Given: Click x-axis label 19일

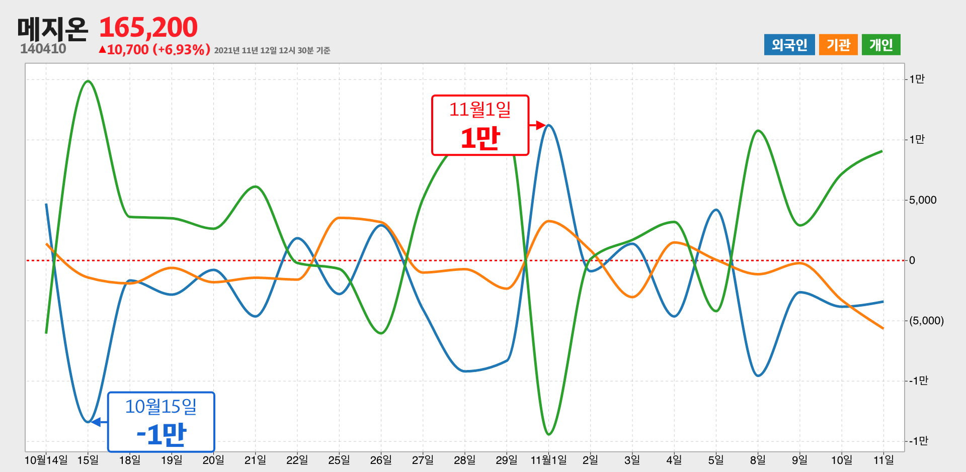Looking at the screenshot, I should (x=172, y=460).
